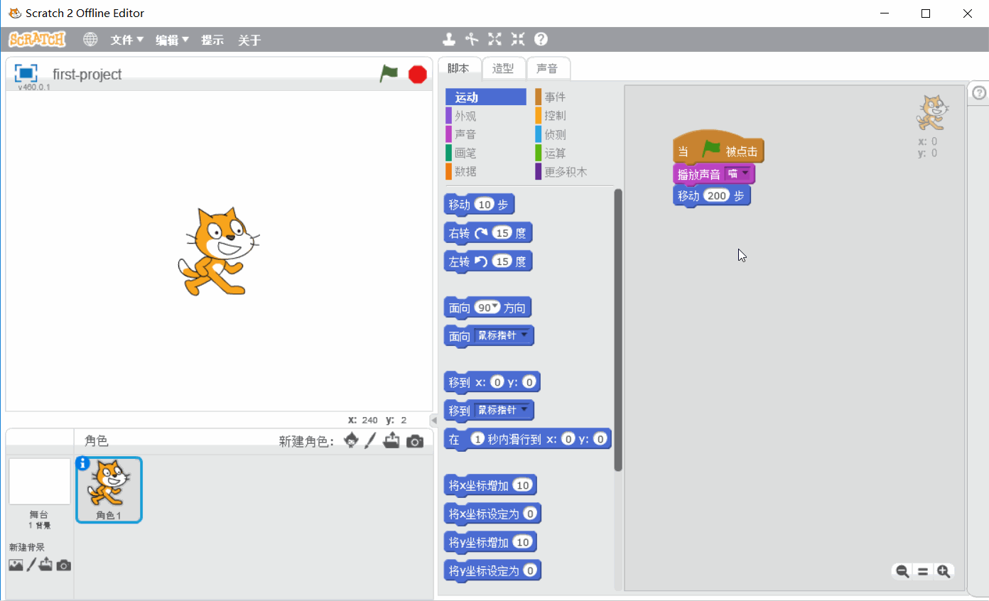
Task: Switch to the 造型 tab
Action: point(503,68)
